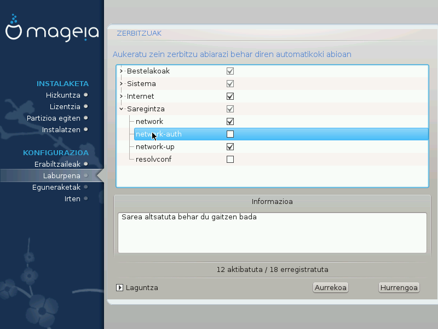Click the Mageia logo
This screenshot has height=329, width=438.
click(52, 28)
